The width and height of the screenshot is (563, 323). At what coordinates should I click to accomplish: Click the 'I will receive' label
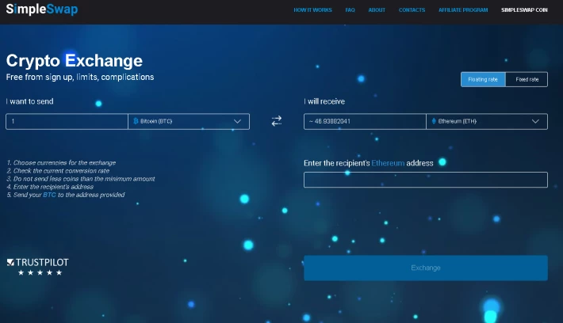click(324, 101)
